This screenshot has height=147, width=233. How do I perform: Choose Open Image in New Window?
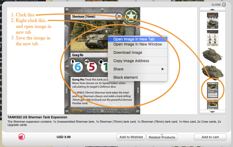138,44
